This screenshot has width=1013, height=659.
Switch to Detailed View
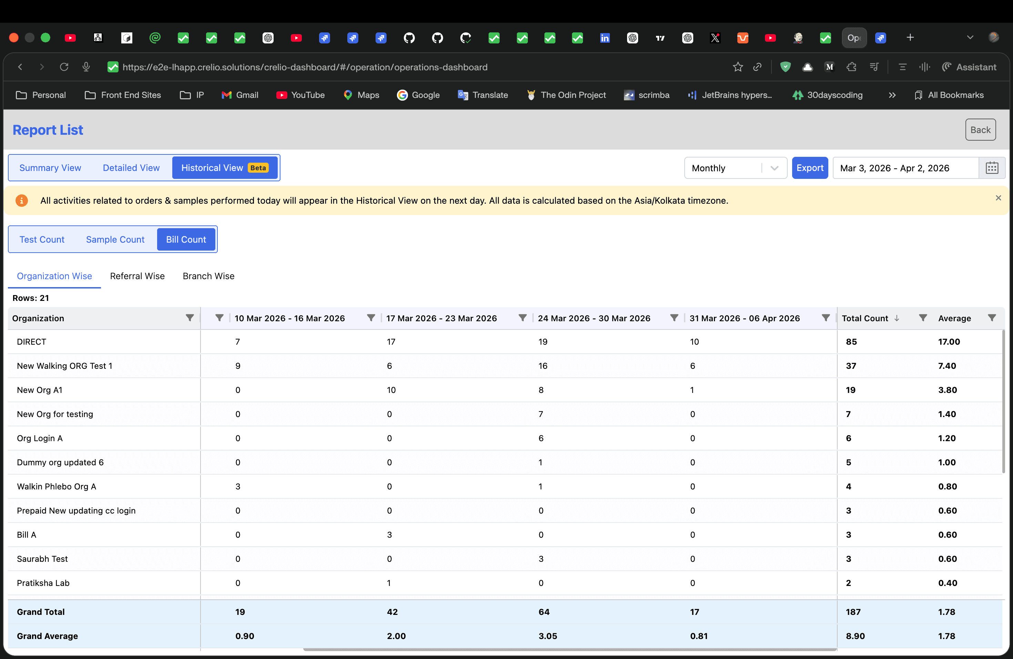tap(131, 168)
